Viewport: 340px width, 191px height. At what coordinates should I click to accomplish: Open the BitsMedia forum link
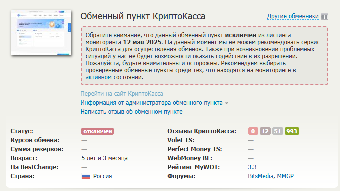pyautogui.click(x=261, y=176)
